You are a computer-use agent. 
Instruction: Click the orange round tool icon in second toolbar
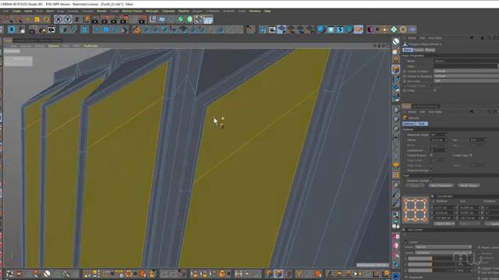136,30
